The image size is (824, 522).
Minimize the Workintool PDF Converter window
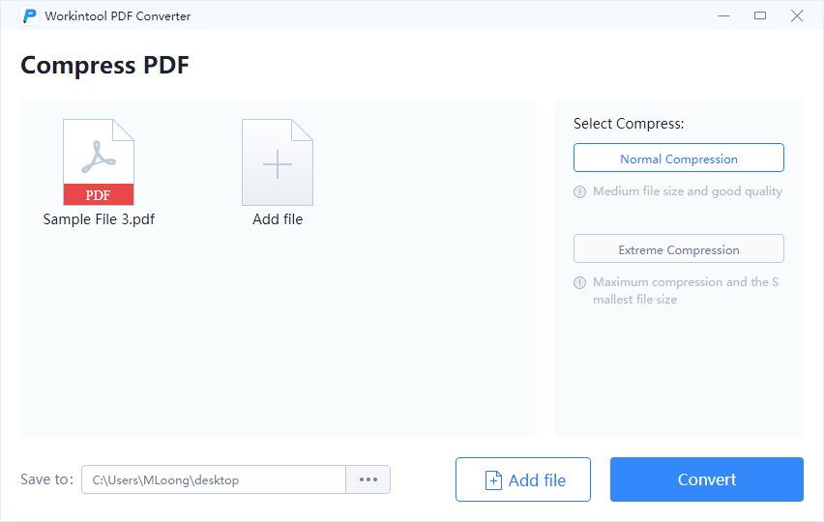(x=723, y=15)
